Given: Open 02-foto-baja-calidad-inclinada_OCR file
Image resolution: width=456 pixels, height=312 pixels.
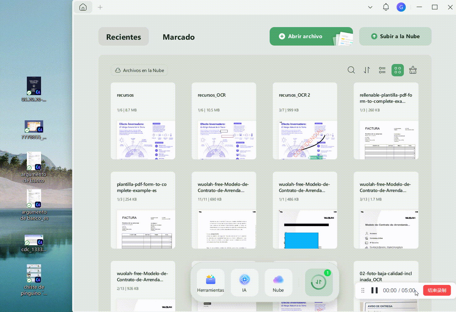Looking at the screenshot, I should pyautogui.click(x=386, y=276).
